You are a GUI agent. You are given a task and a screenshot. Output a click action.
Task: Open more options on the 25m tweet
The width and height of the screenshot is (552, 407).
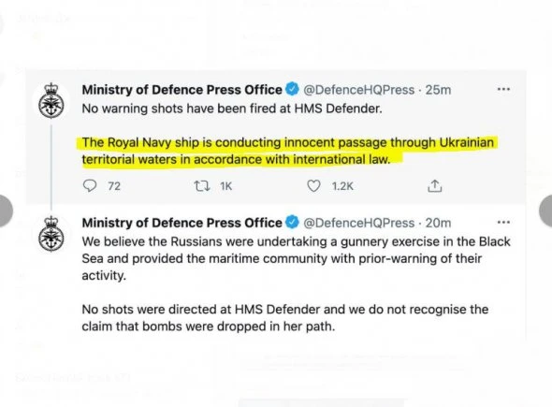pyautogui.click(x=503, y=89)
